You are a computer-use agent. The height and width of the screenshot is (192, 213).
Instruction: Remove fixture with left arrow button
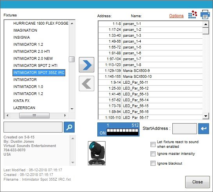tap(86, 83)
